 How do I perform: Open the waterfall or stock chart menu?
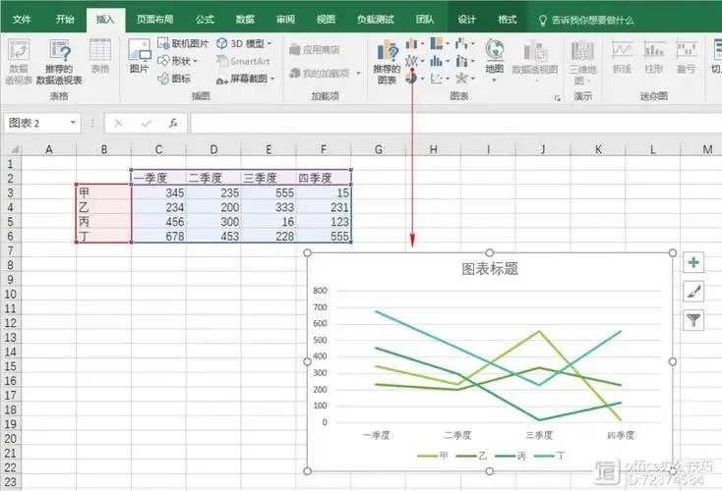click(x=464, y=43)
